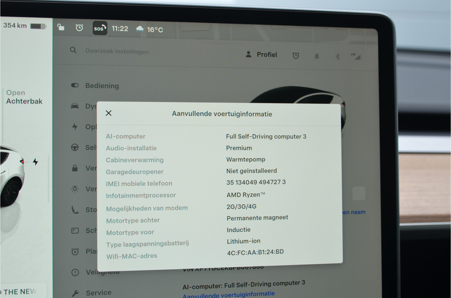The width and height of the screenshot is (451, 298).
Task: Open the Profiel menu
Action: tap(261, 54)
